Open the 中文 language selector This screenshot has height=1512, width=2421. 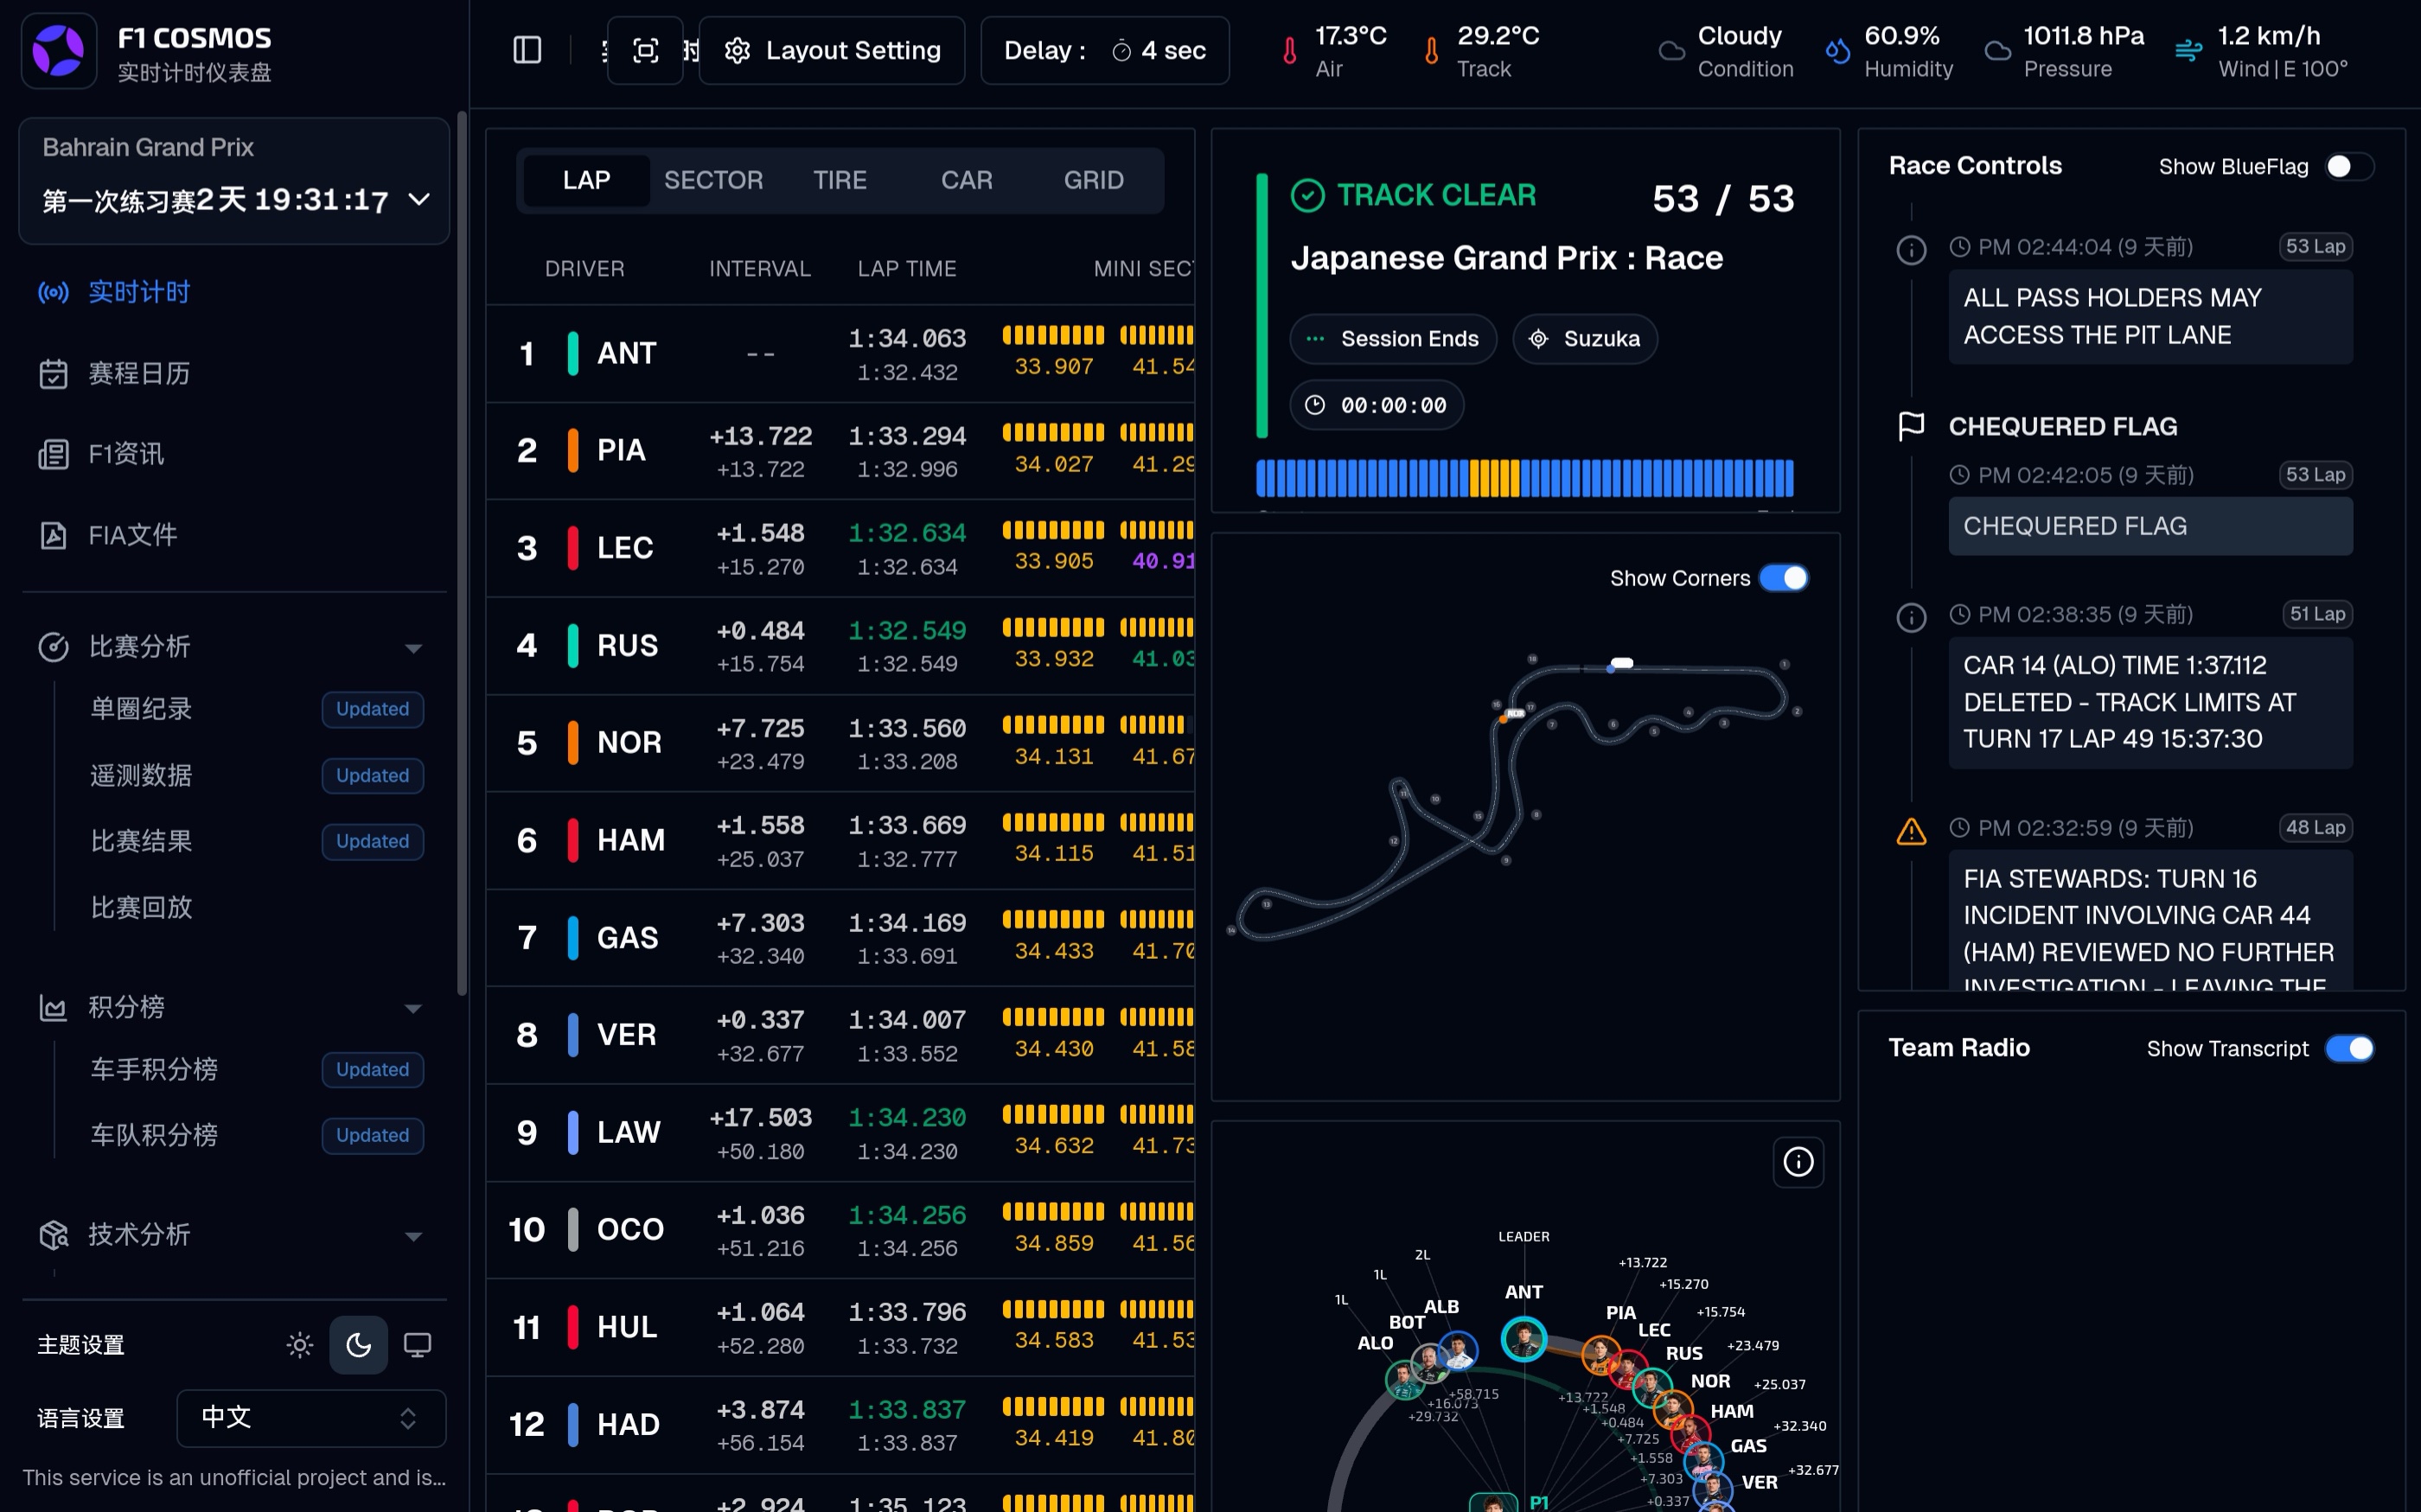click(311, 1418)
